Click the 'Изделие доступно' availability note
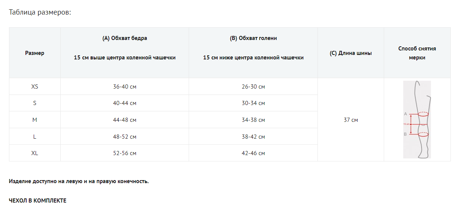 (79, 182)
